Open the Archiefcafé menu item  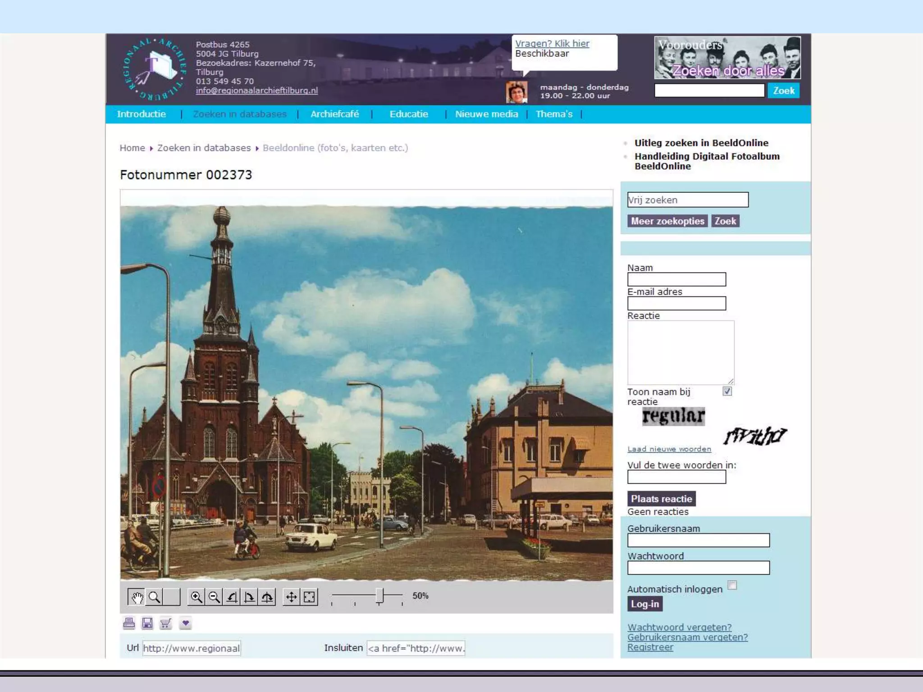[x=334, y=114]
